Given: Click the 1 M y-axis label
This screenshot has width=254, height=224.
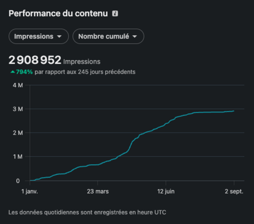Looking at the screenshot, I should [x=18, y=156].
